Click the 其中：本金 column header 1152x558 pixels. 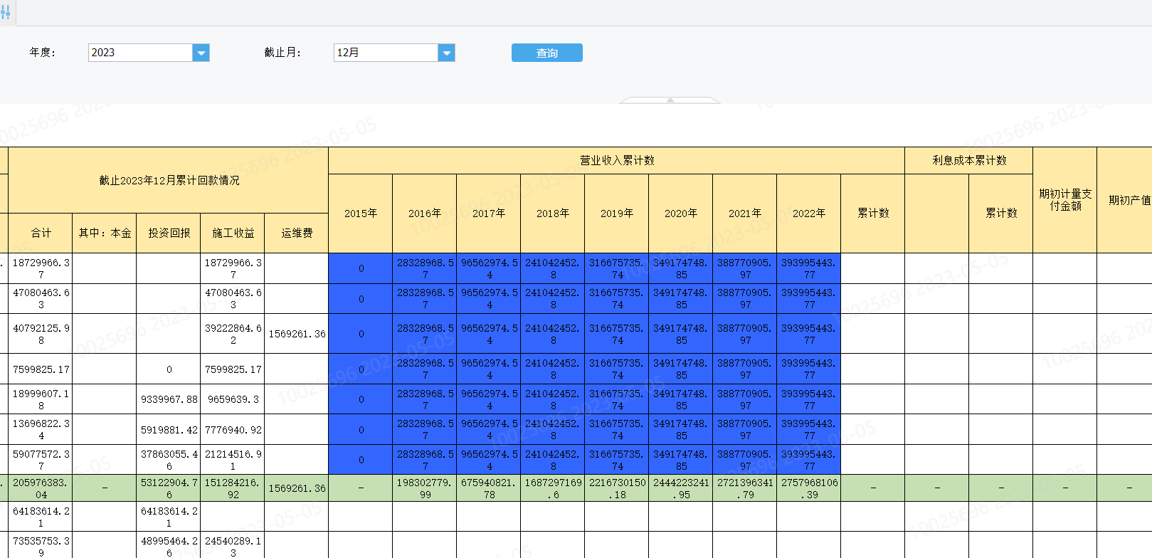(x=105, y=233)
